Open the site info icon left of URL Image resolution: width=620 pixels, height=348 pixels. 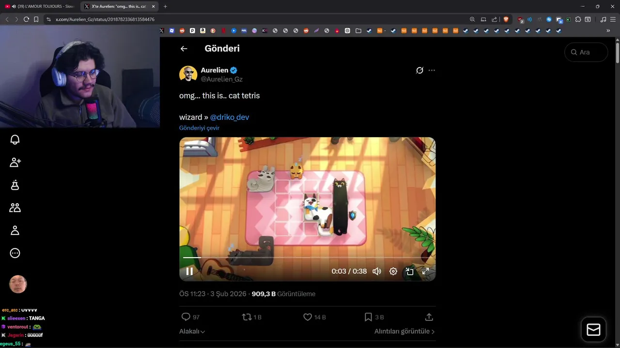click(48, 19)
